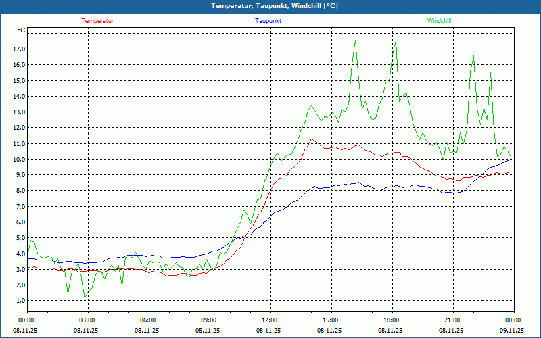Click the 8,0 y-axis value label

[20, 191]
